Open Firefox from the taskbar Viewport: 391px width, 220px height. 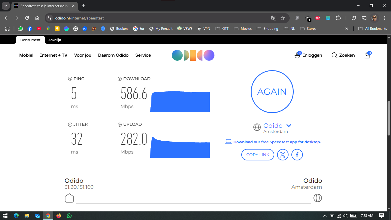59,216
